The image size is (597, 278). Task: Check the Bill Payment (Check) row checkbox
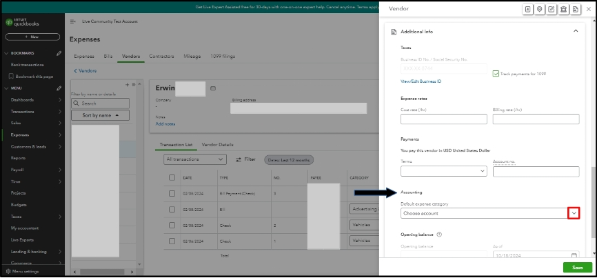pos(172,194)
